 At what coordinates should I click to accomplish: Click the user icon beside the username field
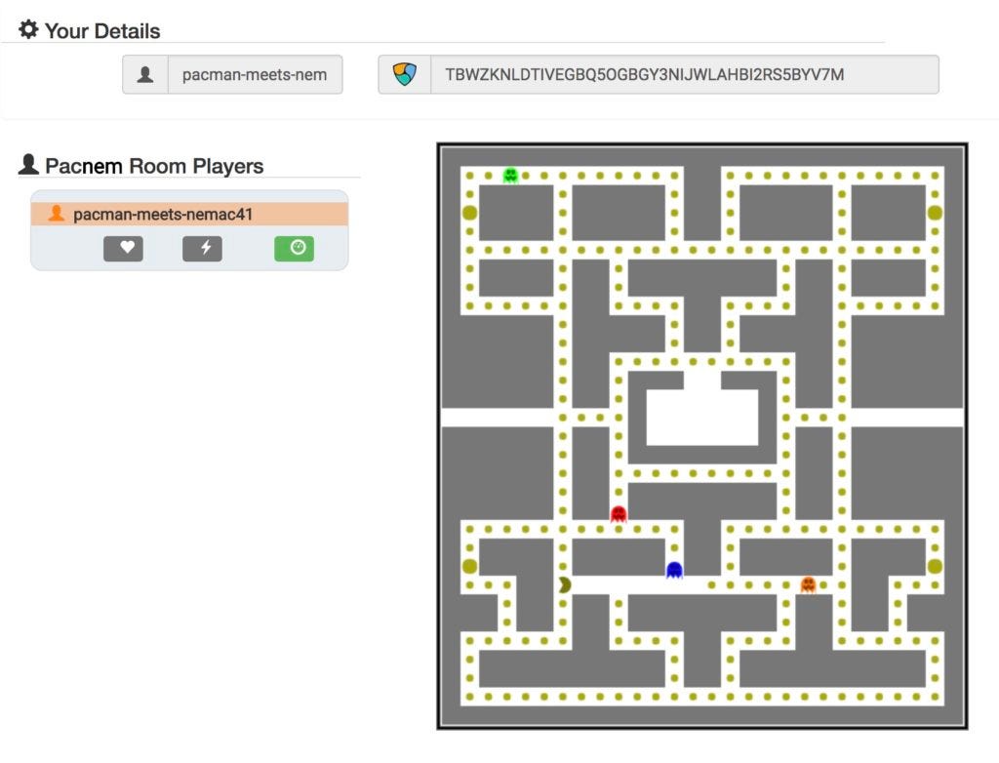(145, 74)
